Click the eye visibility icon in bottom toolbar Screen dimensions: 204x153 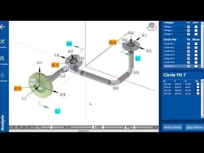(32, 127)
